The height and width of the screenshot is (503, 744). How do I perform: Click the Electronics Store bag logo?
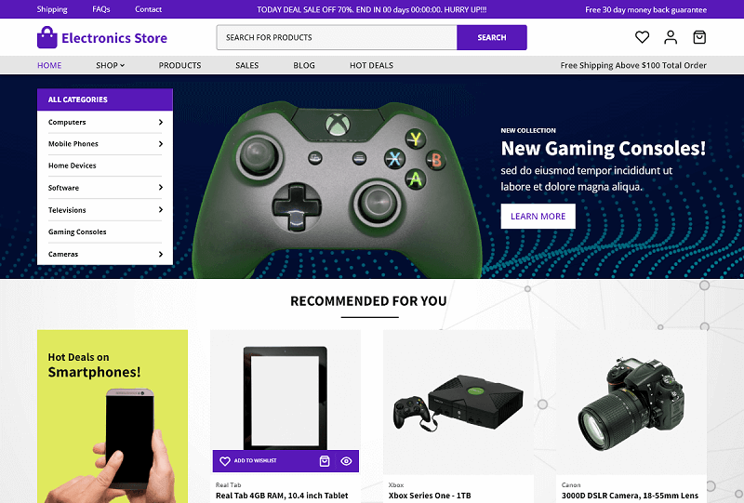click(47, 37)
